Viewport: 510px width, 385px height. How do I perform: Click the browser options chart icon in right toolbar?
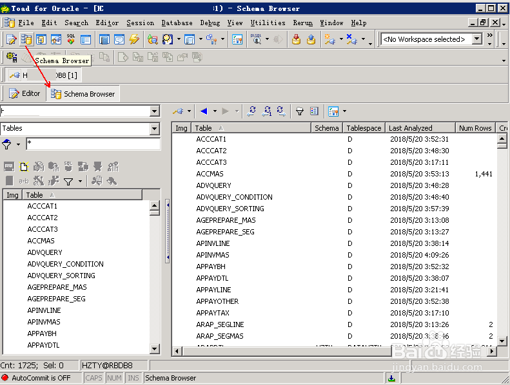(x=333, y=111)
